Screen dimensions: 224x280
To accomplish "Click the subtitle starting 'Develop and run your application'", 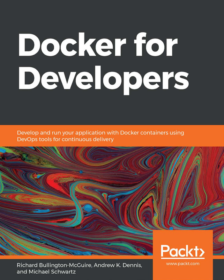I will pyautogui.click(x=100, y=136).
